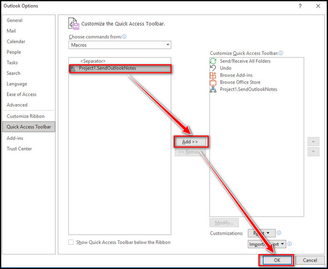Click the Move Up arrow button
Screen dimensions: 328x269
click(313, 142)
